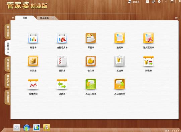Open the 其它入库单 green box icon

pyautogui.click(x=91, y=84)
